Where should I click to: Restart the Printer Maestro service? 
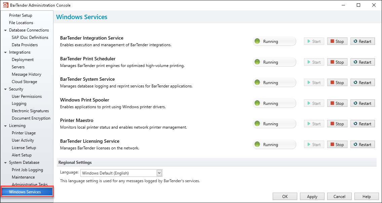click(x=362, y=124)
